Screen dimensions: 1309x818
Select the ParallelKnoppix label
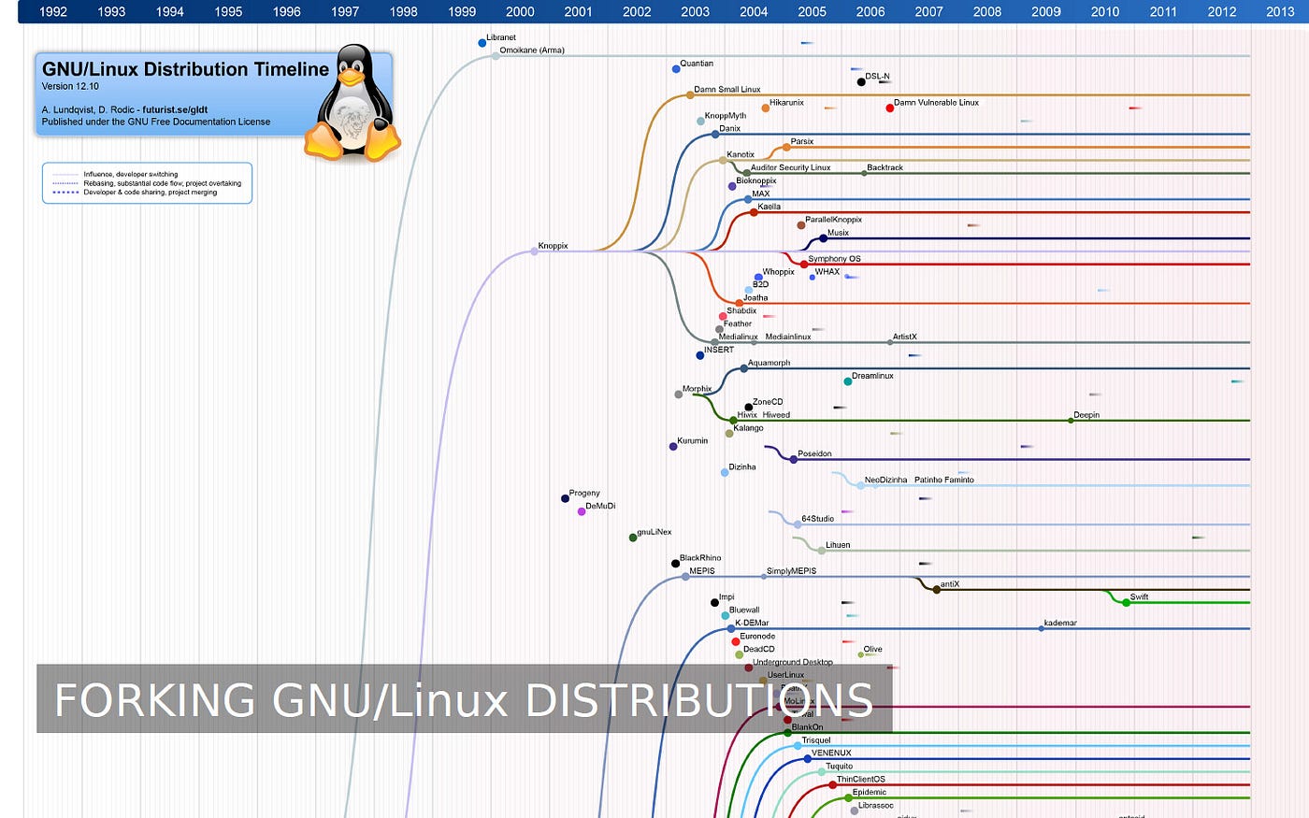tap(833, 221)
